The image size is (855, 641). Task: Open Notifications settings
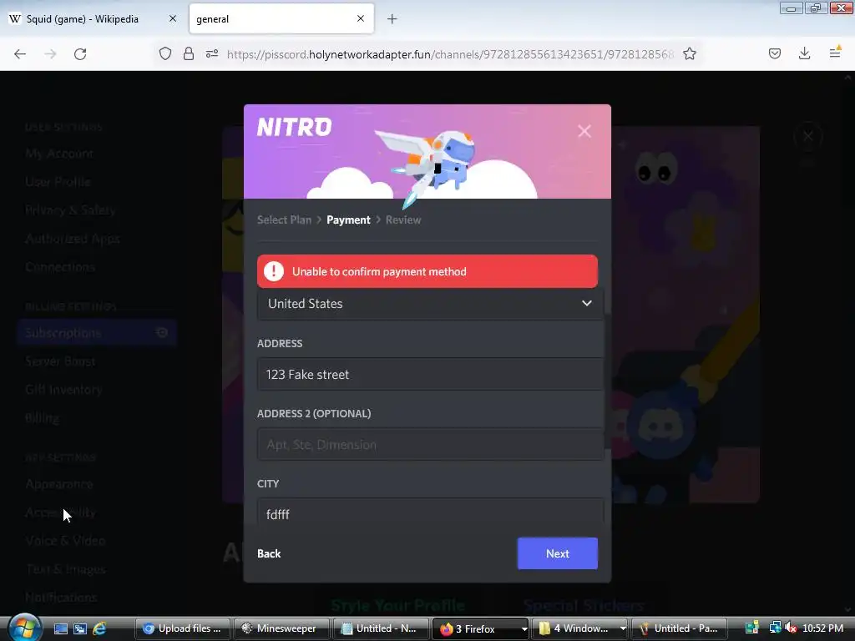(61, 597)
